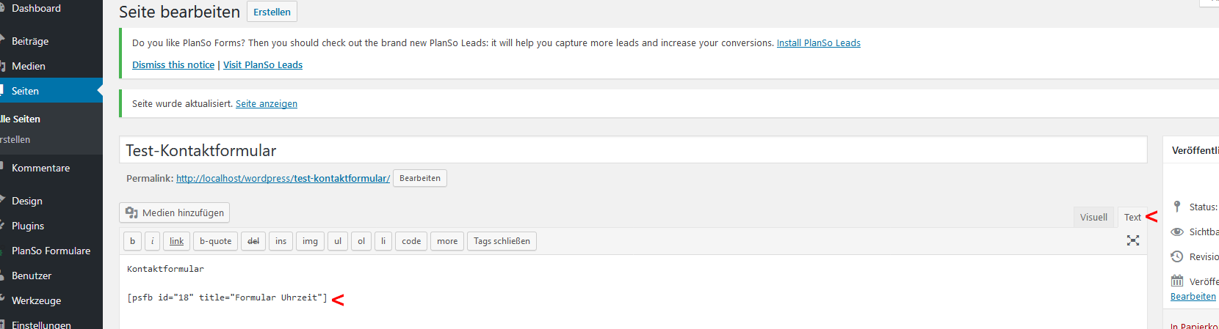
Task: Open Plugins in the admin sidebar
Action: (28, 226)
